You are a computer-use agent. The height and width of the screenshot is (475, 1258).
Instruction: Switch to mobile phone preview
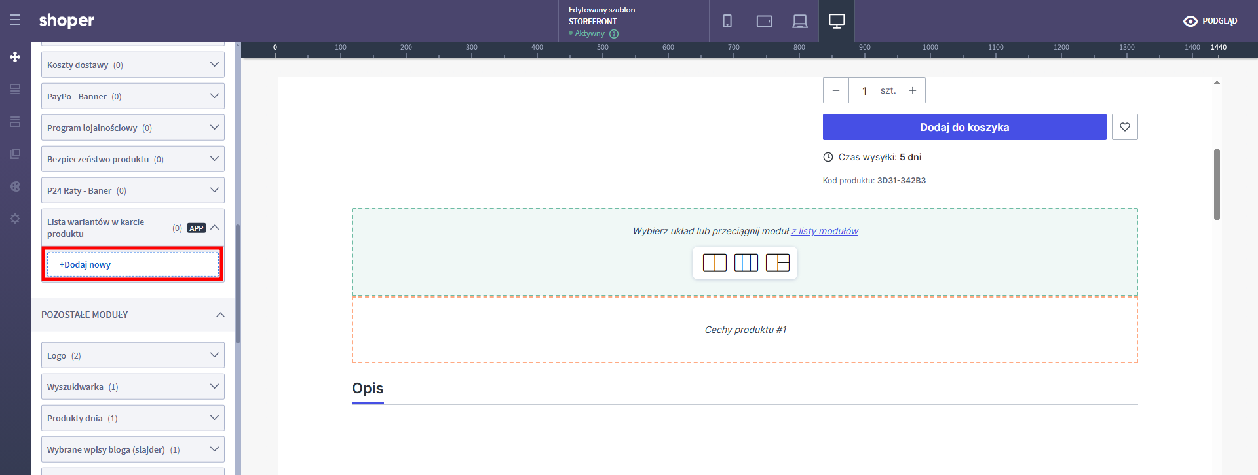click(x=727, y=21)
